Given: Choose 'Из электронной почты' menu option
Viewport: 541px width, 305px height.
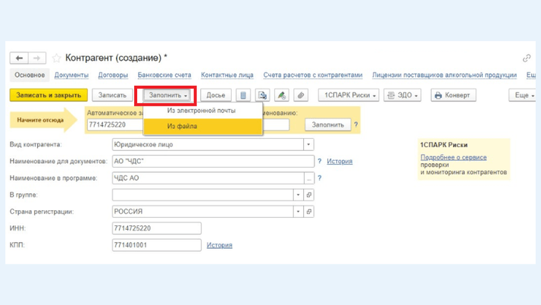Looking at the screenshot, I should tap(201, 111).
